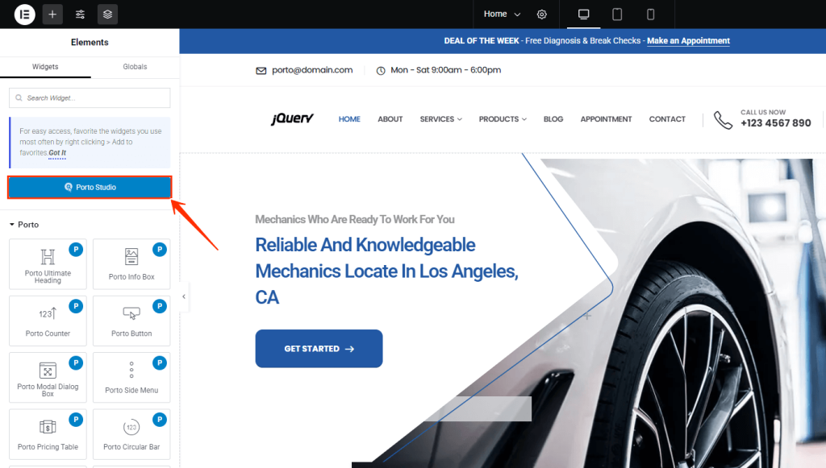Collapse the Elements panel with arrow handle

(x=184, y=296)
